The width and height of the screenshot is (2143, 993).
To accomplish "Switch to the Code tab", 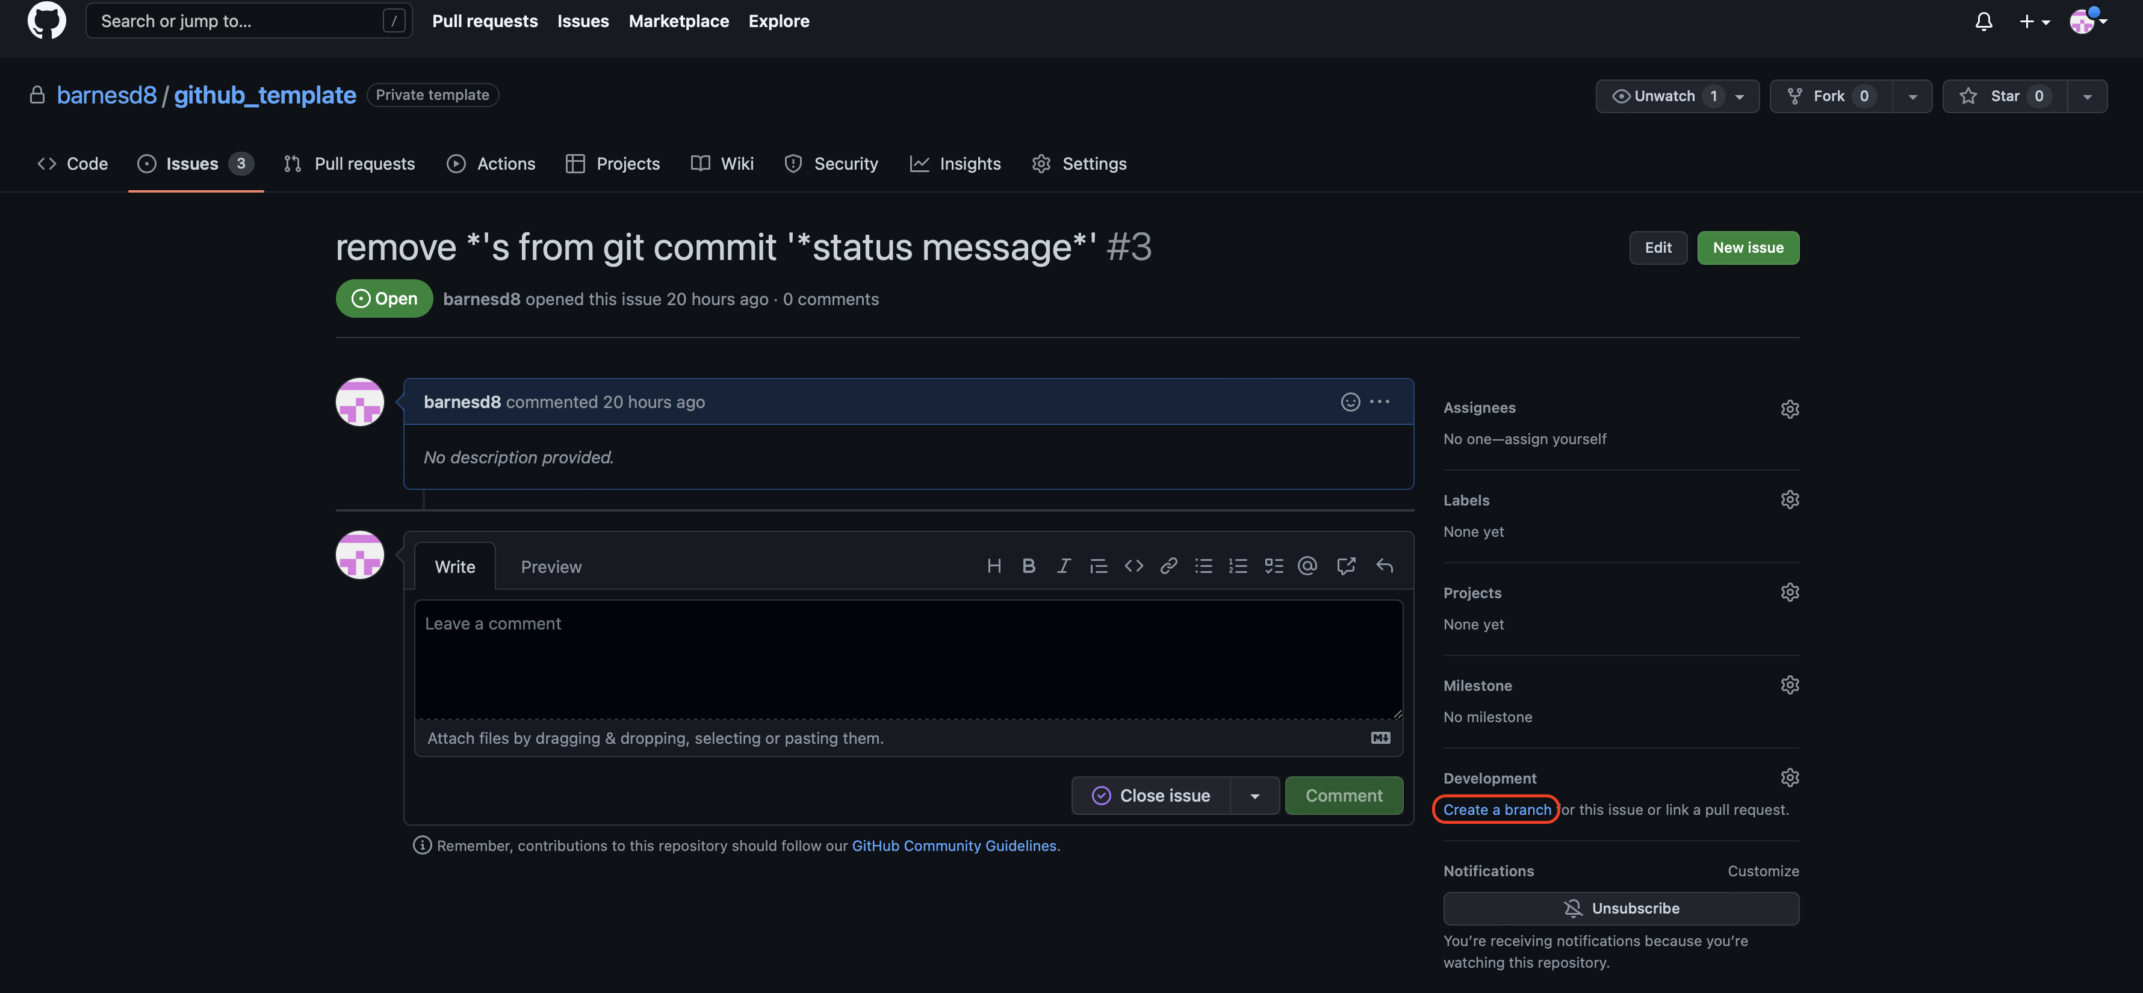I will click(72, 164).
